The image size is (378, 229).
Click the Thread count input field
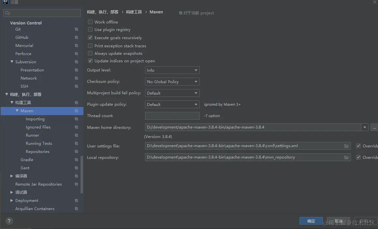172,116
